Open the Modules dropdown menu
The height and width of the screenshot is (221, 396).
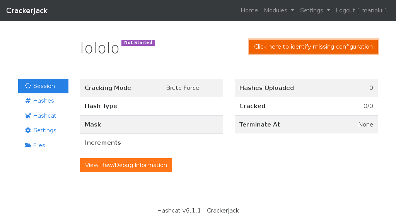[x=279, y=10]
